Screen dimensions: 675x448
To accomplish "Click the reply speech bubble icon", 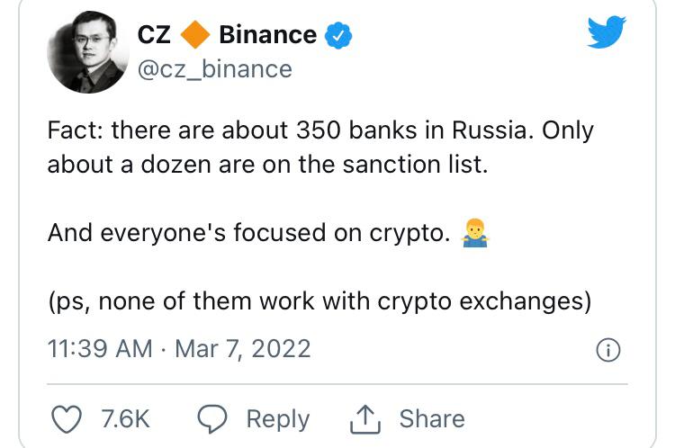I will (x=212, y=418).
